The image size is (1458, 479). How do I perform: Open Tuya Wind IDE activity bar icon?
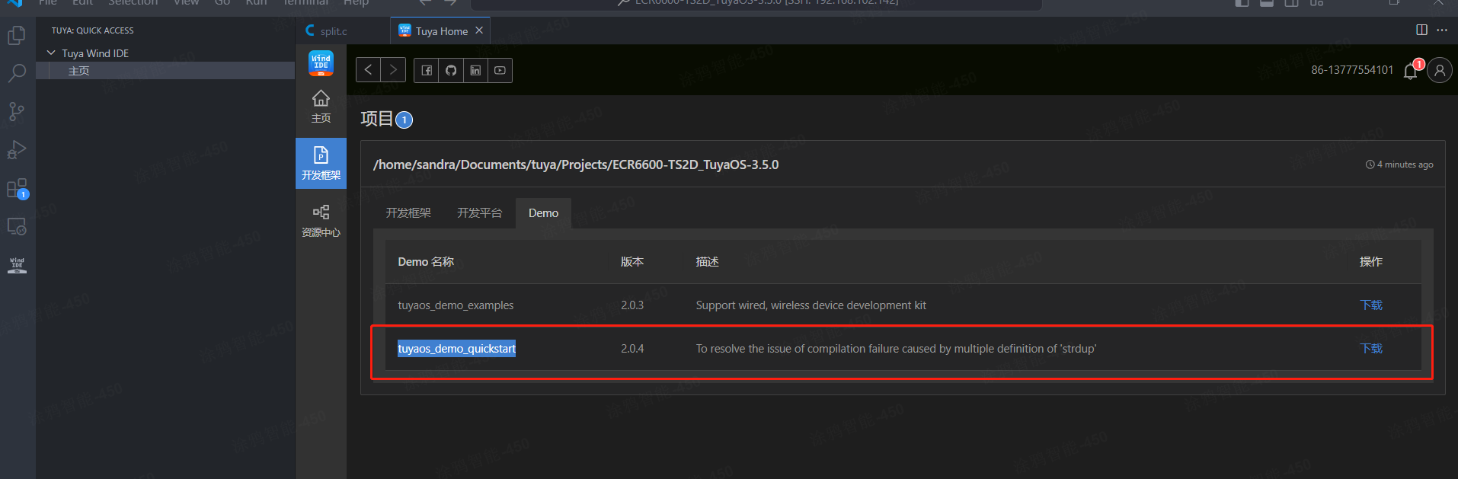click(x=17, y=265)
